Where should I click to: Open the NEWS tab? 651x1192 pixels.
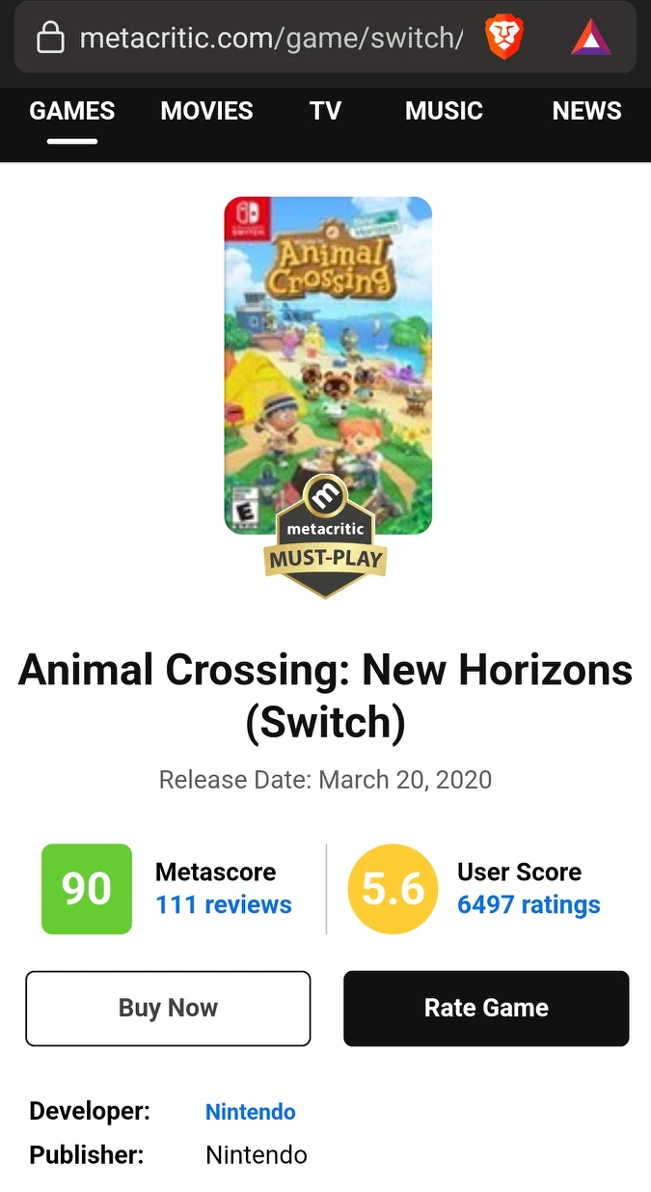586,111
